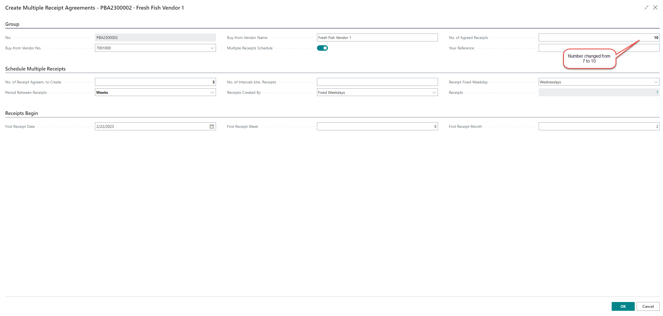
Task: Open the Period Between Receipts dropdown
Action: coord(212,92)
